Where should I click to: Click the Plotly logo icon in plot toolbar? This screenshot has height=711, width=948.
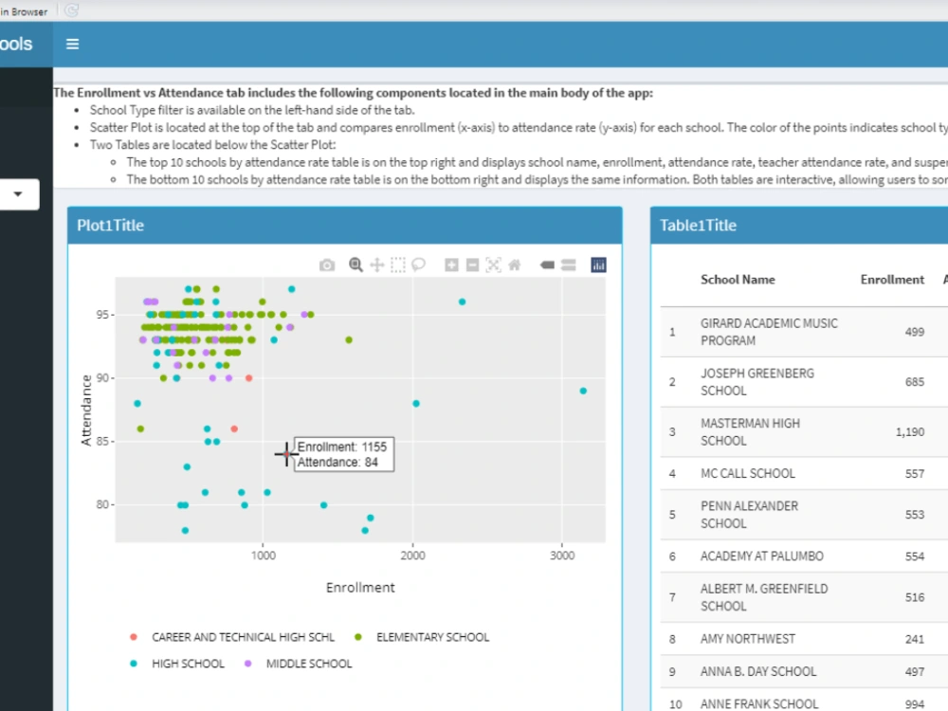coord(598,264)
